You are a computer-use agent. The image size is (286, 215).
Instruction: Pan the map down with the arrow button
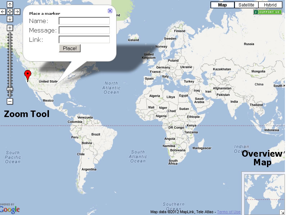[10, 19]
